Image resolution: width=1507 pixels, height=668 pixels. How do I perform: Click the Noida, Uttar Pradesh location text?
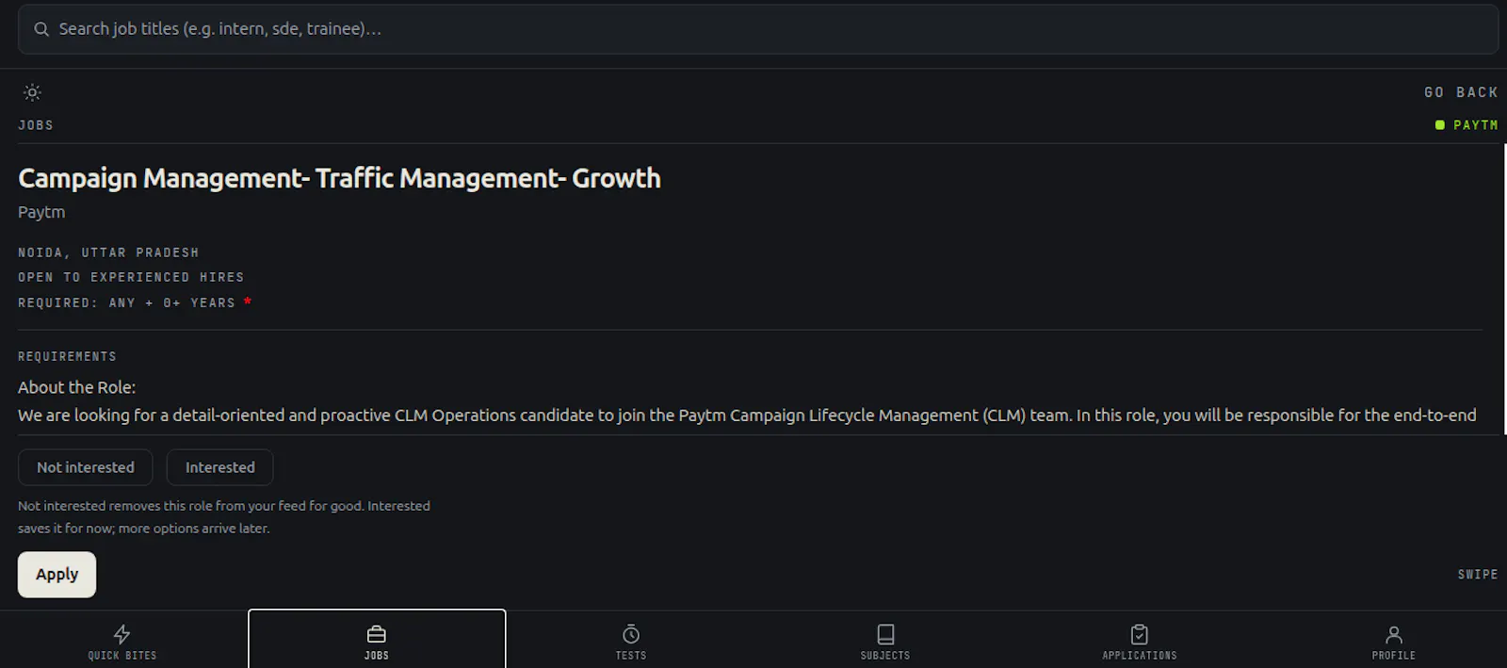click(x=108, y=253)
